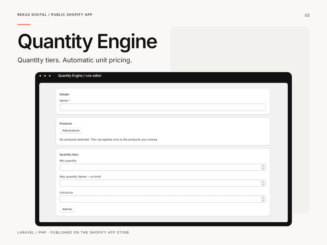Viewport: 327px width, 245px height.
Task: Increase Min quantity with the up arrow
Action: click(x=263, y=166)
